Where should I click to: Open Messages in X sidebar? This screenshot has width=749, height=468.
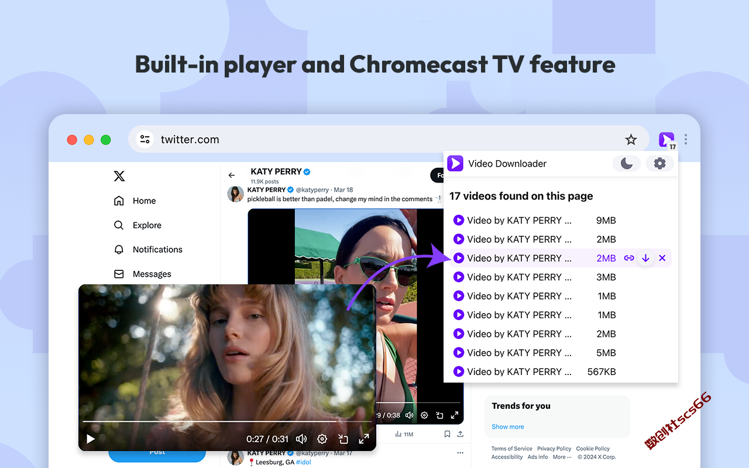click(143, 274)
